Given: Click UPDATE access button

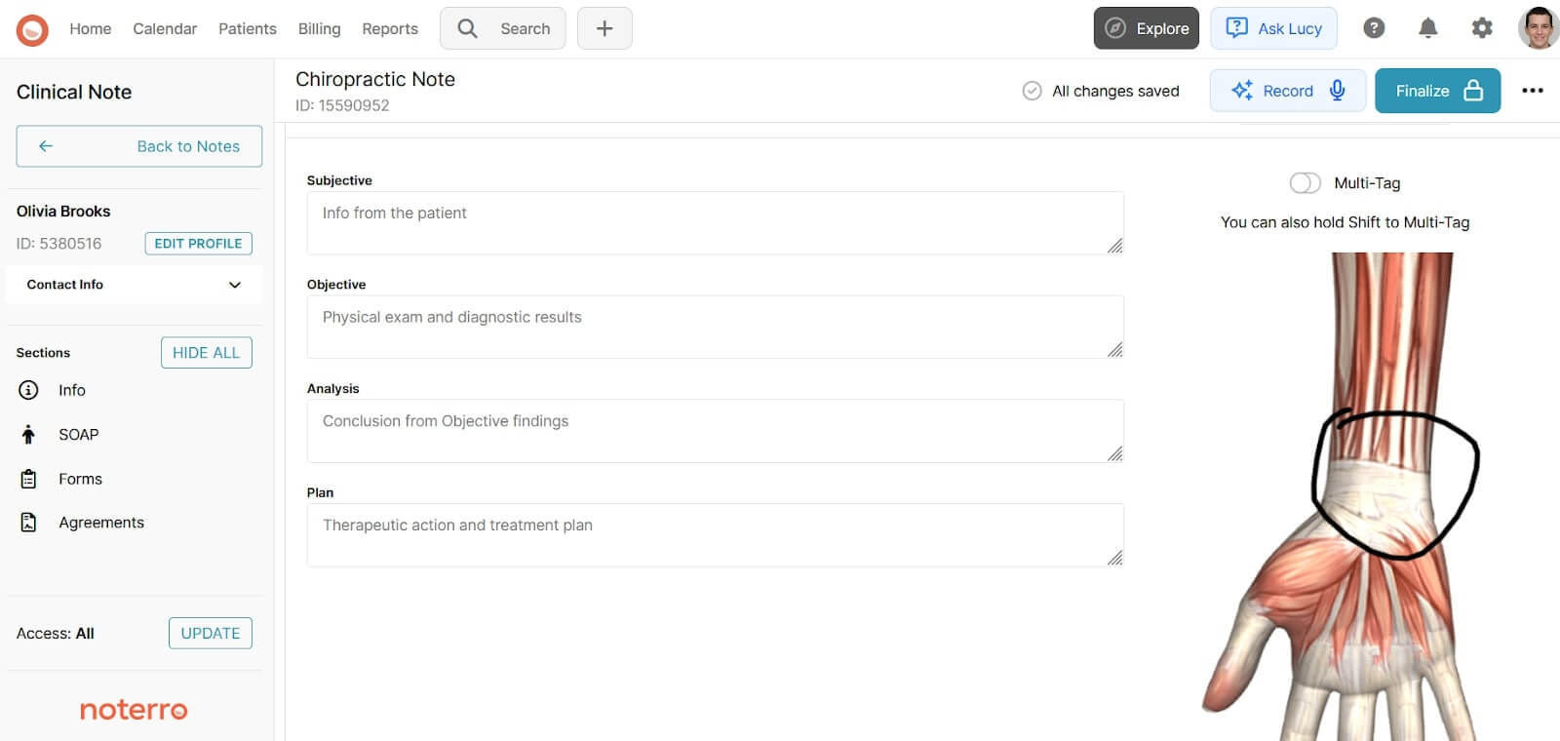Looking at the screenshot, I should 211,633.
